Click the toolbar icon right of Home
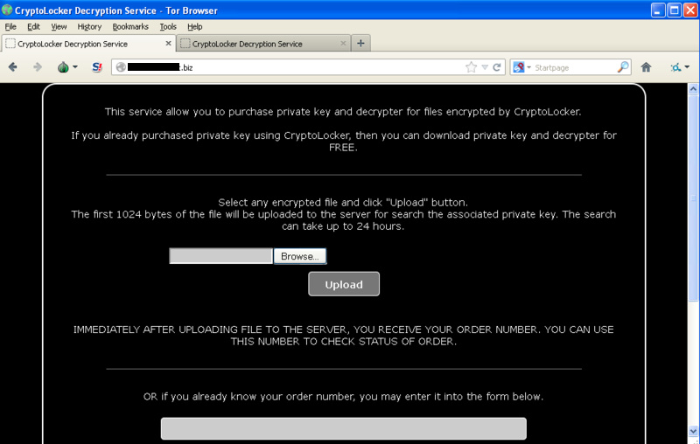 (675, 67)
